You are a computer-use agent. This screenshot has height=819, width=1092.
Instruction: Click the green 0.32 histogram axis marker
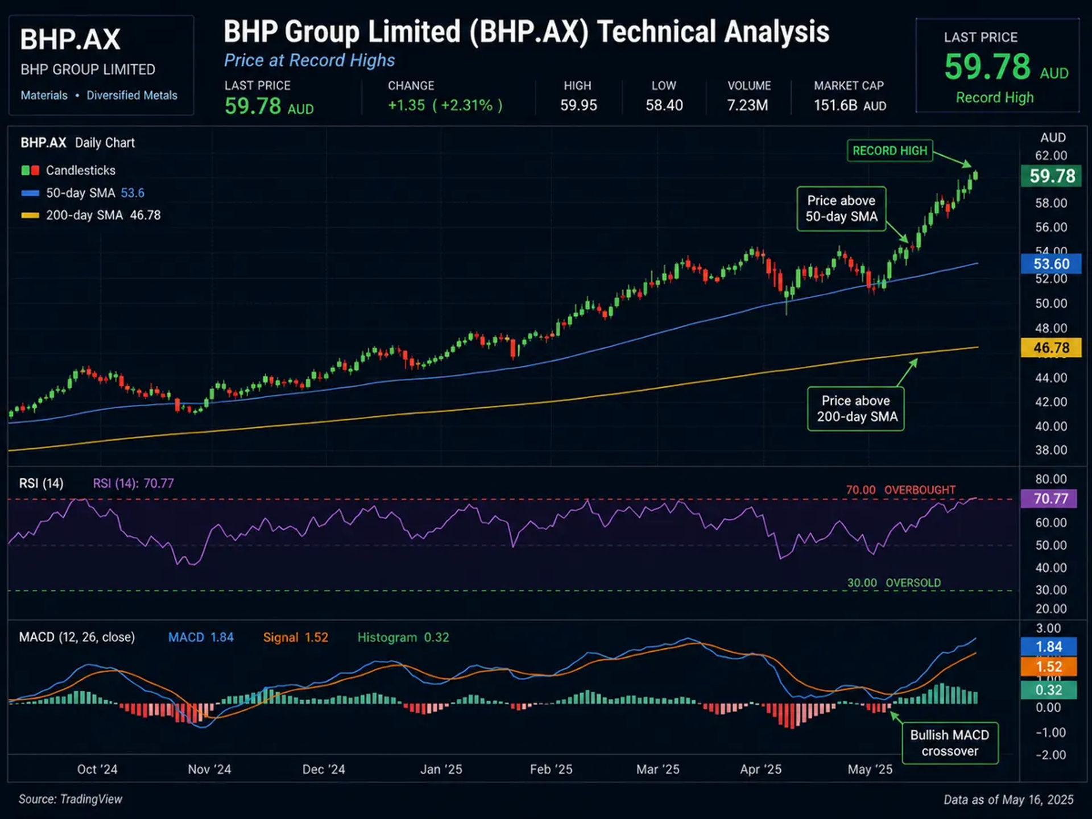[x=1049, y=690]
